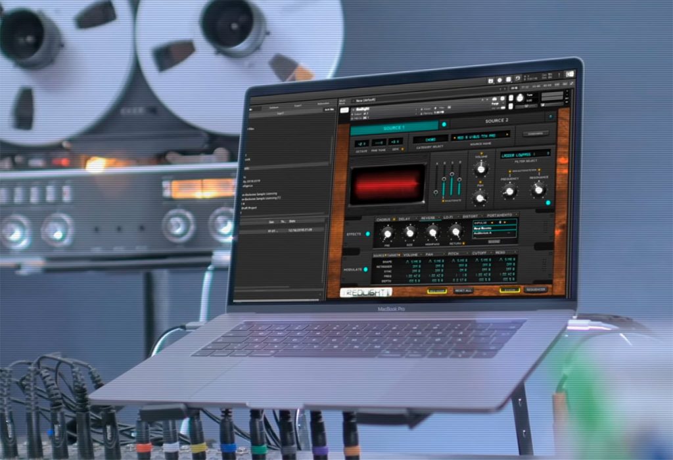Switch to the Source 2 tab

click(497, 121)
